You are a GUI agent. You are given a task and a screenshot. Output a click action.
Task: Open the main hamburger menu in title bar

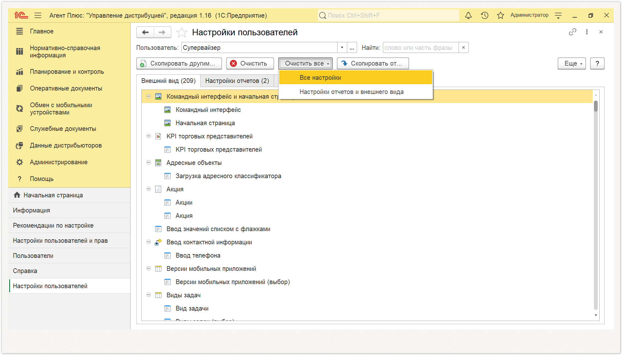tap(38, 15)
